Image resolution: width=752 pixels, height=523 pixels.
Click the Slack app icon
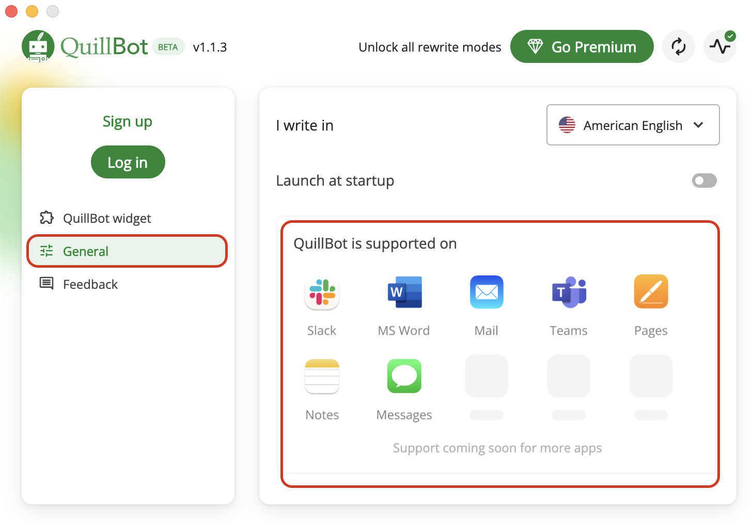tap(322, 293)
